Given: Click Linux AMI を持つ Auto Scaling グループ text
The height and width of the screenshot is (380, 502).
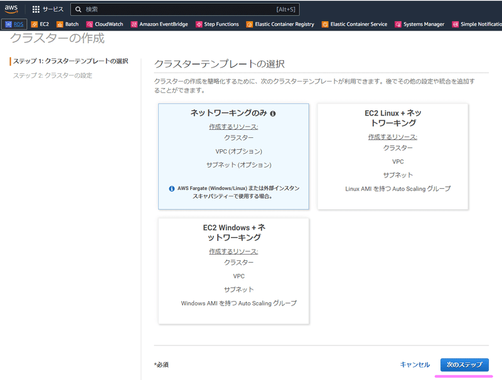Looking at the screenshot, I should [398, 189].
